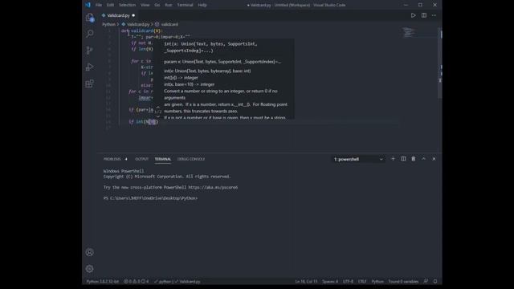Show previous signature in parameter hint
Viewport: 514px width, 289px height.
(158, 107)
